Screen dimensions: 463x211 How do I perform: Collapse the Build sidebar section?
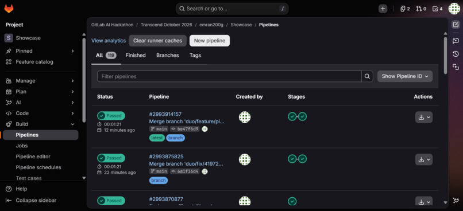40,124
